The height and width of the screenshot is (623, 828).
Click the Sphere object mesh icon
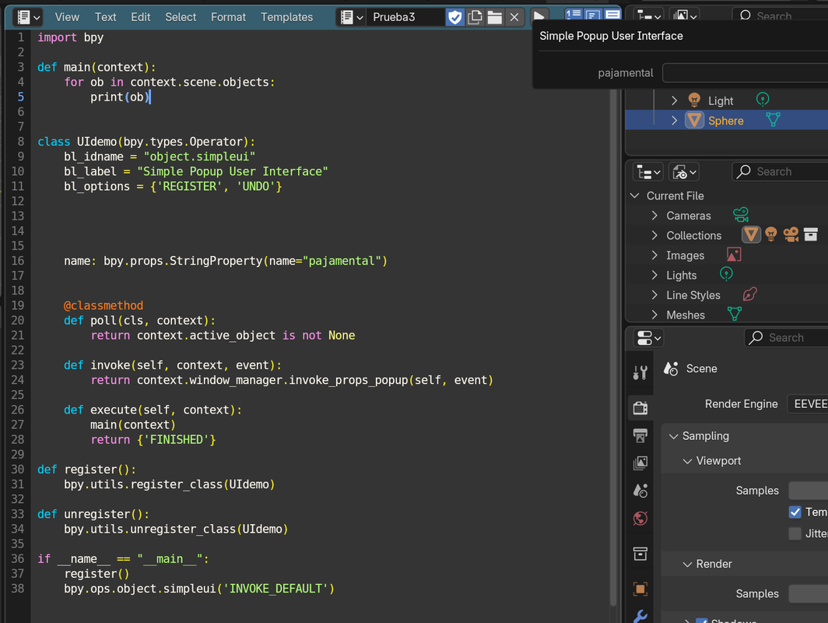[694, 121]
